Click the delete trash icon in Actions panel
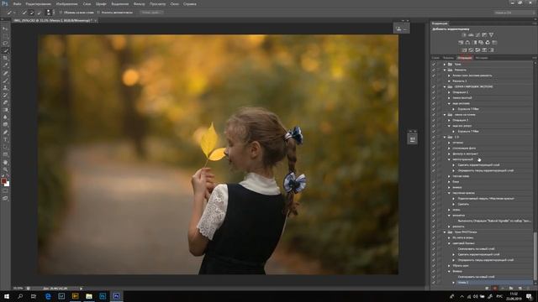538x302 pixels. point(528,289)
